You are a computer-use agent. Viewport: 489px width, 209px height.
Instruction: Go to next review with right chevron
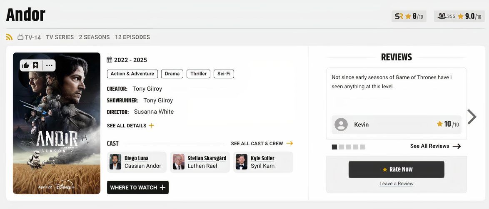click(x=472, y=117)
